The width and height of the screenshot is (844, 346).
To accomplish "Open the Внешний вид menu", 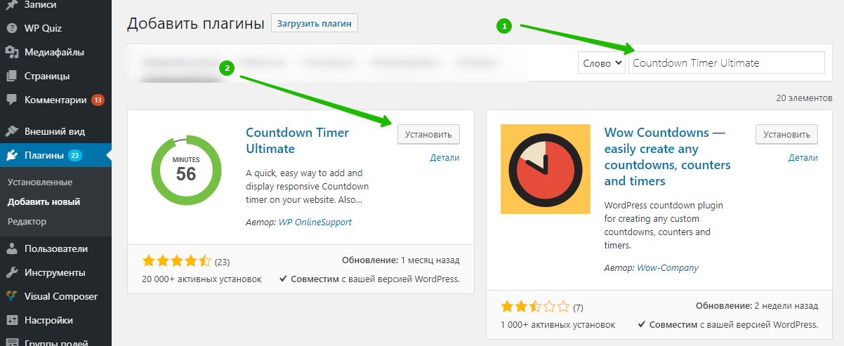I will click(x=55, y=131).
